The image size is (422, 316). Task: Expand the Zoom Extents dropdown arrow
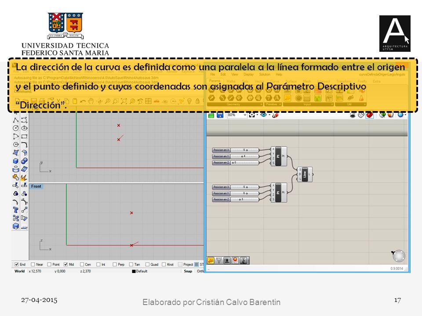click(x=257, y=115)
